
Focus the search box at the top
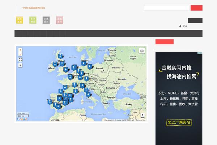coord(166,8)
